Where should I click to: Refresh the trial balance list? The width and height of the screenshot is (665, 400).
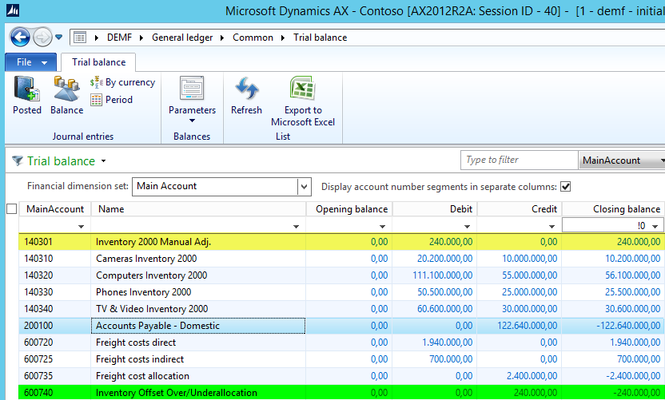(x=246, y=95)
